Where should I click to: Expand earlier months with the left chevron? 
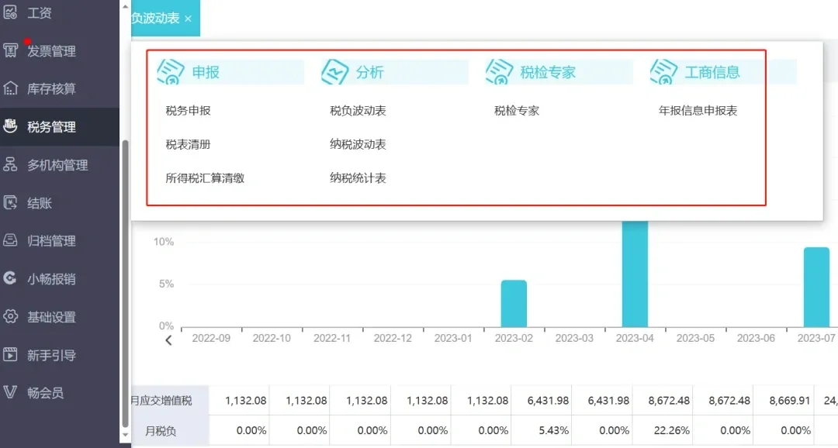[x=168, y=339]
